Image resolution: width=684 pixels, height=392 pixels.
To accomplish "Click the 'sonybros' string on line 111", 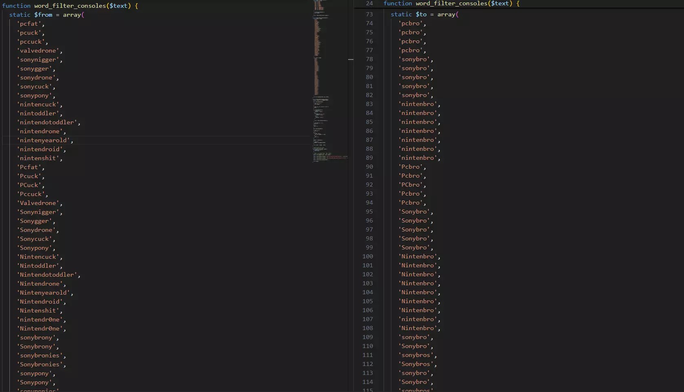I will [x=416, y=355].
